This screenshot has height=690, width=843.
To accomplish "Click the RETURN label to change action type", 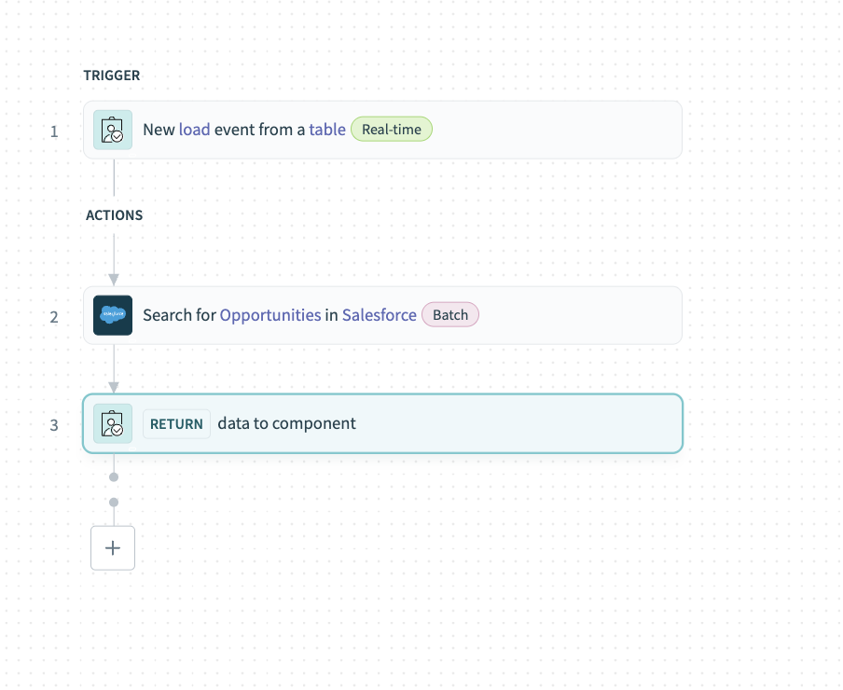I will 176,423.
